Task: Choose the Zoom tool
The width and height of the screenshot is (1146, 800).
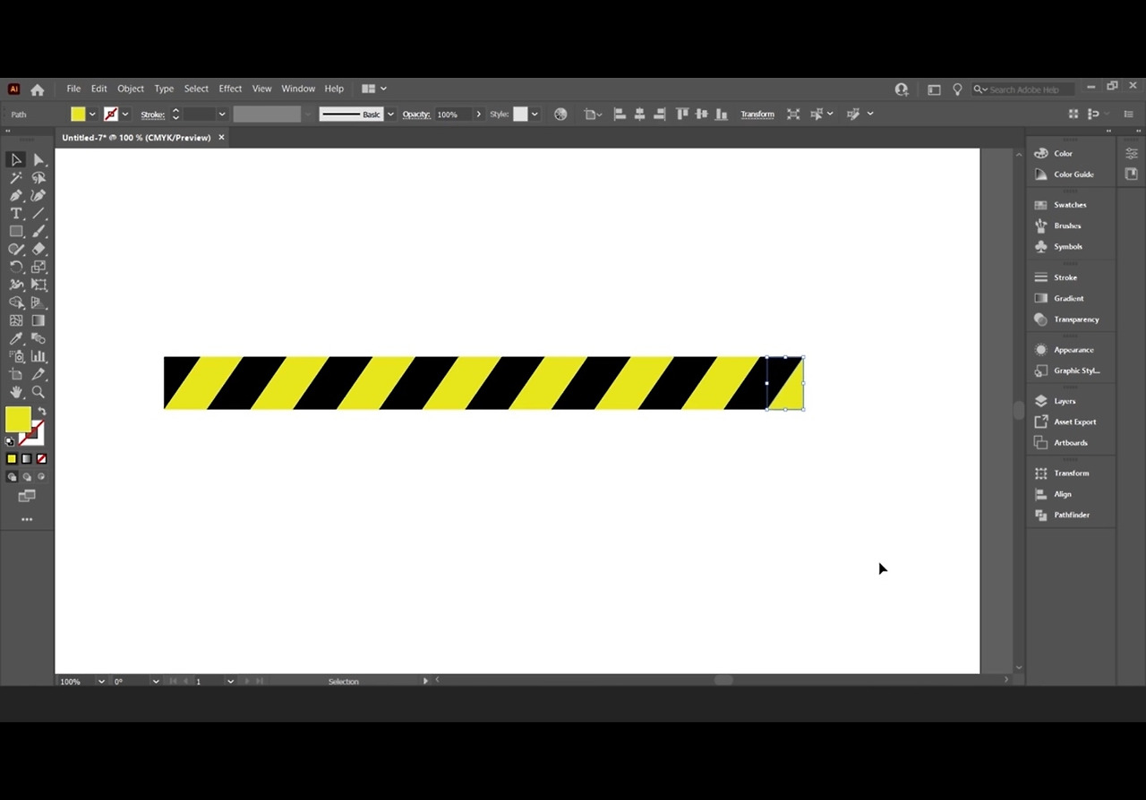Action: point(38,392)
